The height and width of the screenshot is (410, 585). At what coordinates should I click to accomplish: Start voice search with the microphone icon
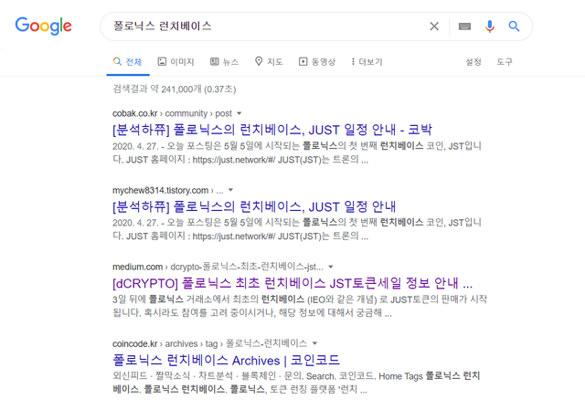pos(490,26)
